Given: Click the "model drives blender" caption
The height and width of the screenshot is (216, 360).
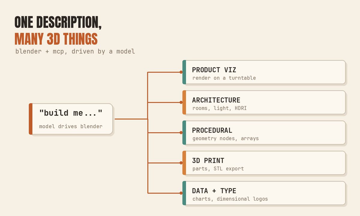Looking at the screenshot, I should pyautogui.click(x=71, y=126).
